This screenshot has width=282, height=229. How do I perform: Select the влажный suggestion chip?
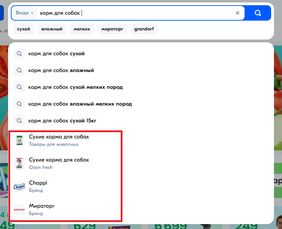click(52, 29)
